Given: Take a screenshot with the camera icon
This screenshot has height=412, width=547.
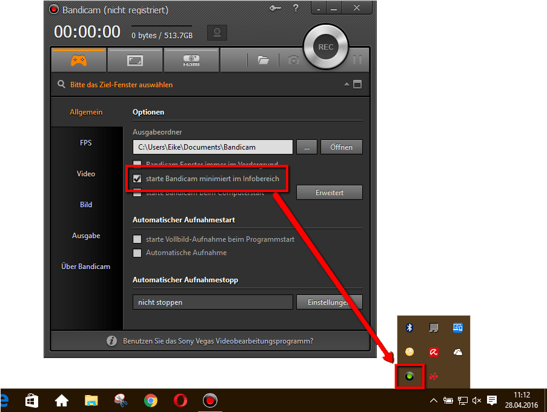Looking at the screenshot, I should click(294, 61).
